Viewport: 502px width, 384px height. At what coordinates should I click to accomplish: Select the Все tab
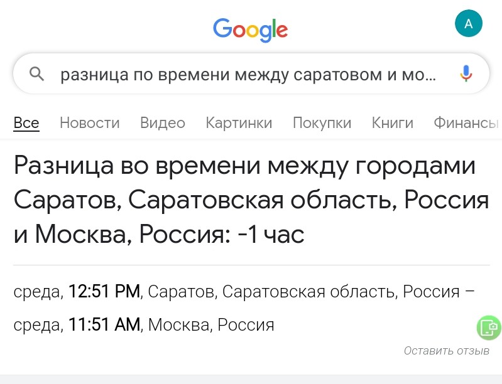tap(26, 123)
